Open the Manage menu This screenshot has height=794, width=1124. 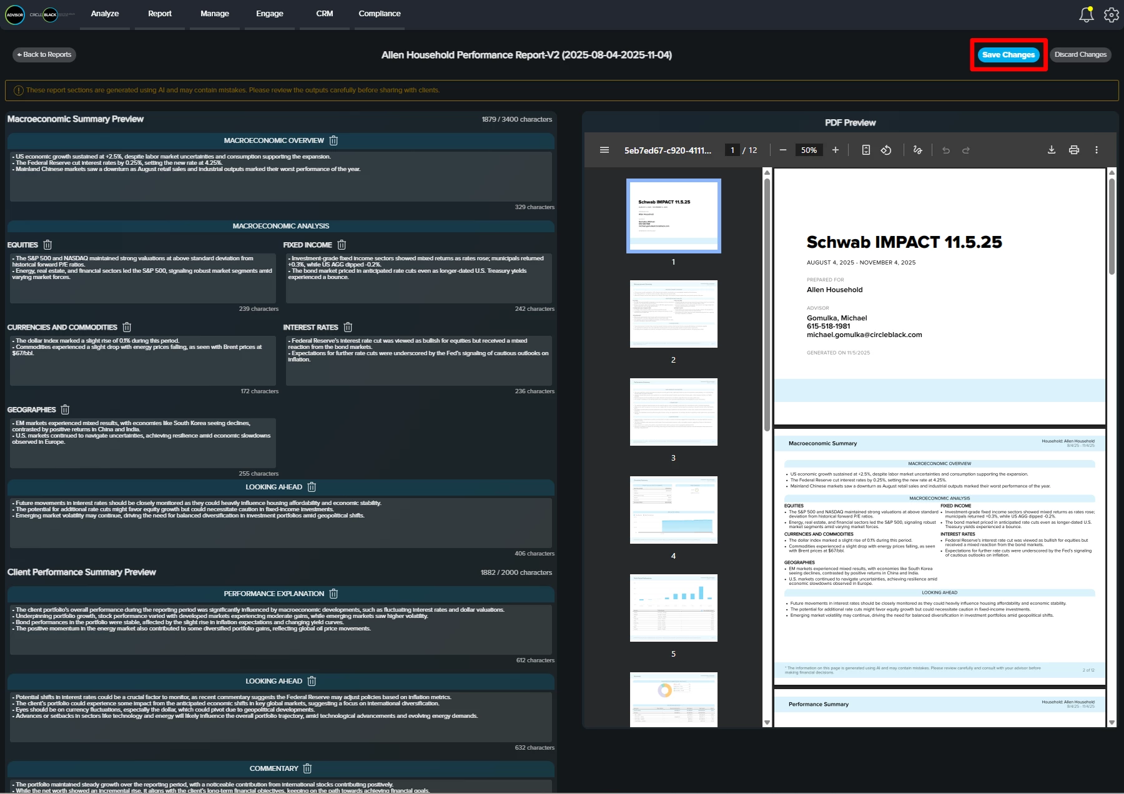pyautogui.click(x=215, y=14)
